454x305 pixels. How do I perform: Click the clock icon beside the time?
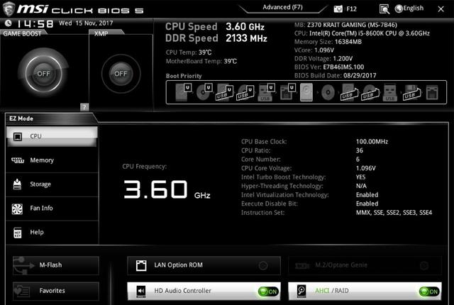pyautogui.click(x=9, y=23)
